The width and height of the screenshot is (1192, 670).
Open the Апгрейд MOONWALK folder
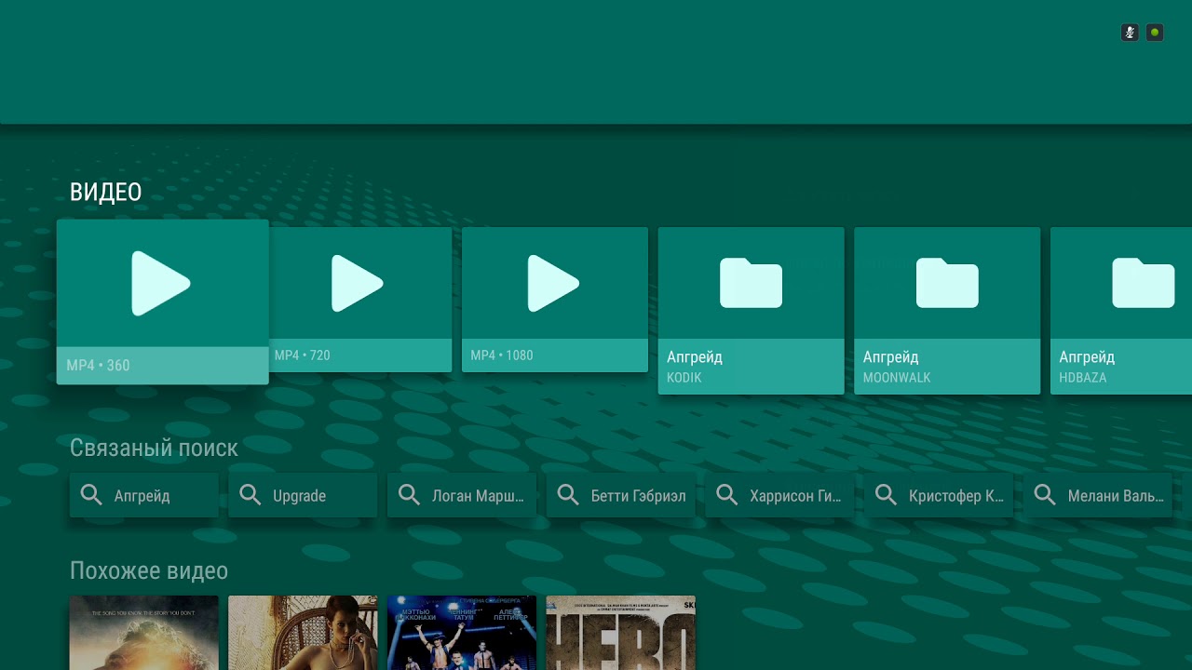click(947, 311)
